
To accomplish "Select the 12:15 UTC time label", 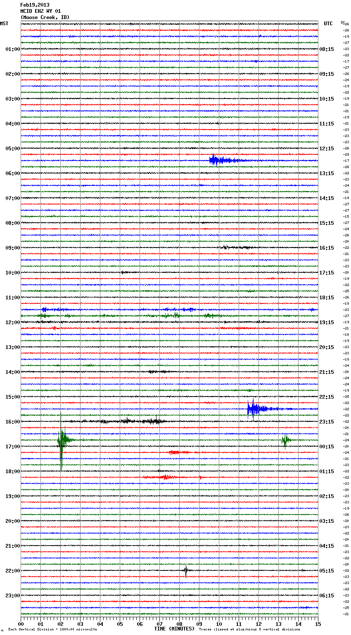I will (x=326, y=149).
